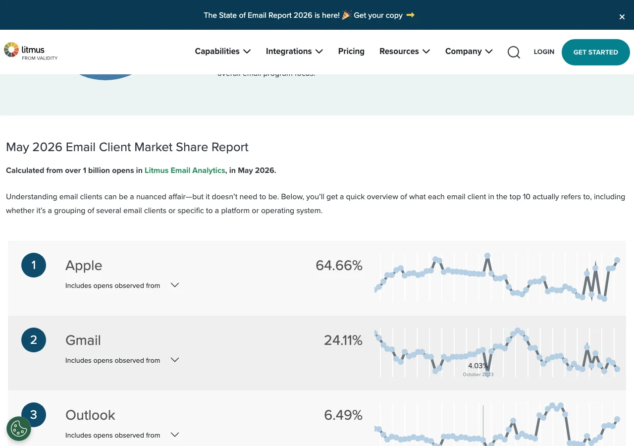Click the Litmus logo

pyautogui.click(x=31, y=52)
